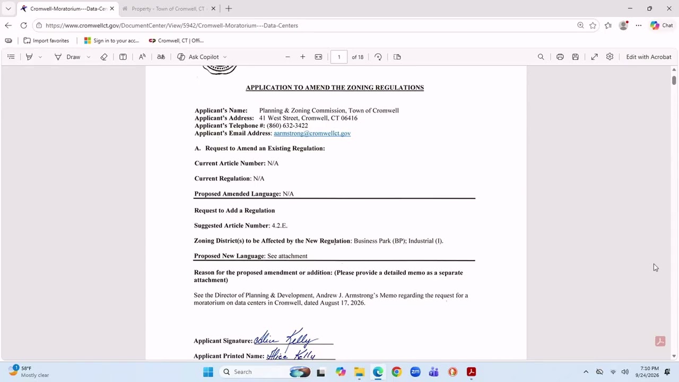Expand the tab search chevron
679x382 pixels.
click(8, 8)
